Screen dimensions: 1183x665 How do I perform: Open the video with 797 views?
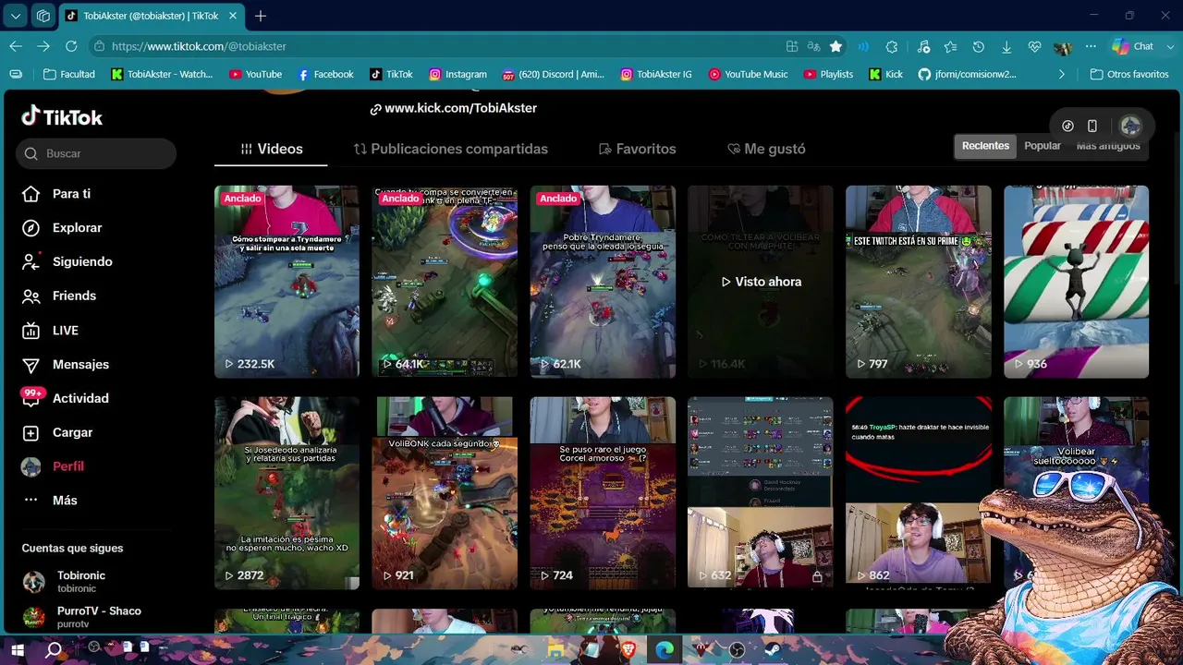click(x=919, y=282)
